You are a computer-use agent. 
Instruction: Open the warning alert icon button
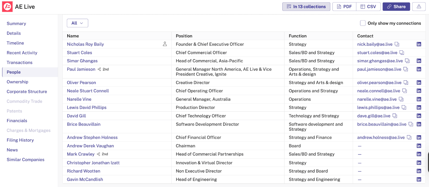(x=419, y=7)
